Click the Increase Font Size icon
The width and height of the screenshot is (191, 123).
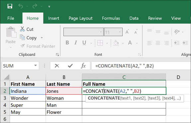[127, 32]
